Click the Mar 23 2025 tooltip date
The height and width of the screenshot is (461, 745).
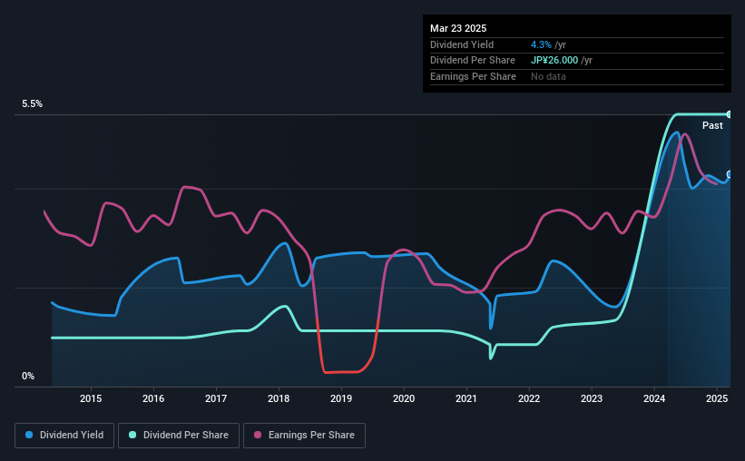coord(458,28)
